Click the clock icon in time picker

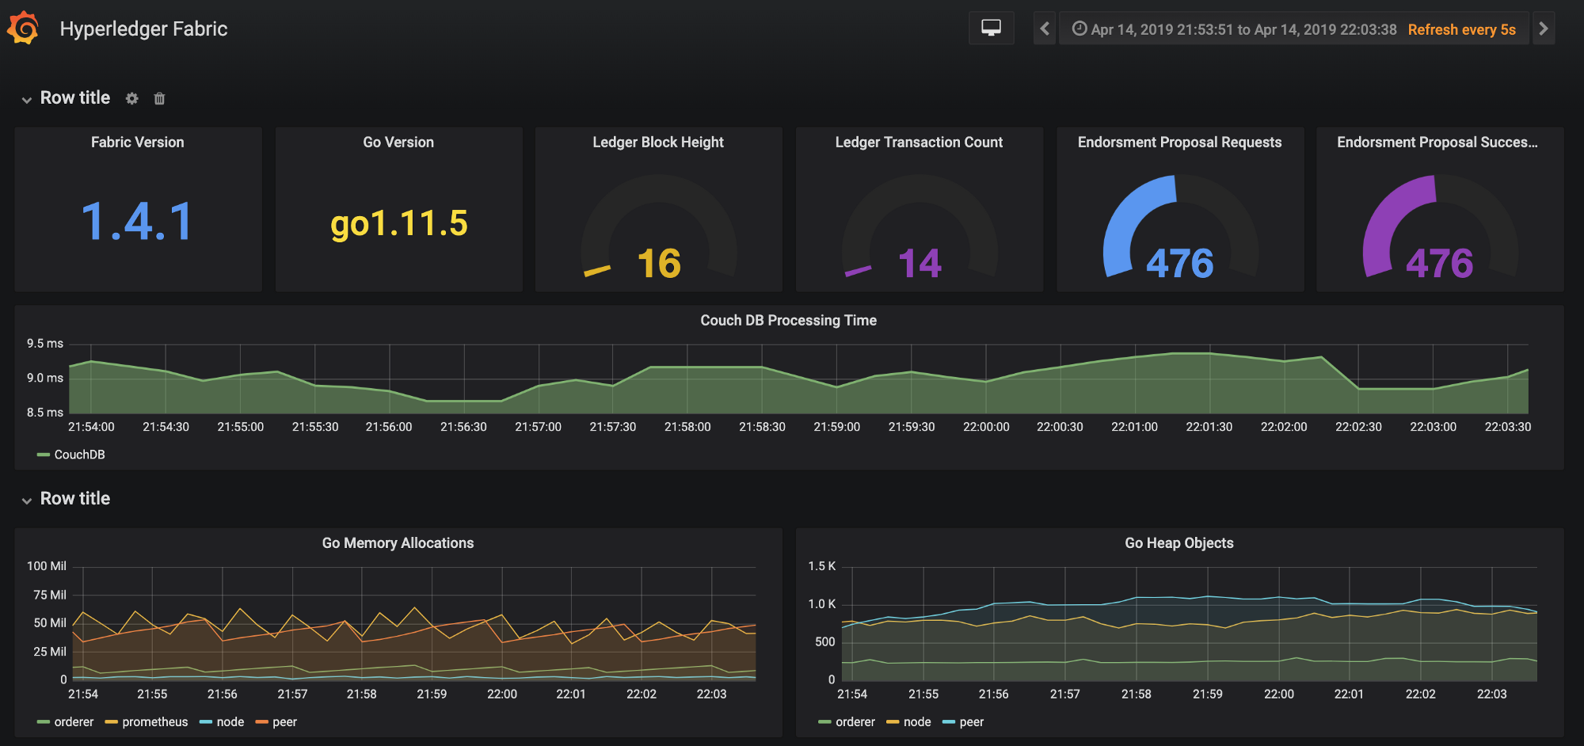[x=1079, y=29]
